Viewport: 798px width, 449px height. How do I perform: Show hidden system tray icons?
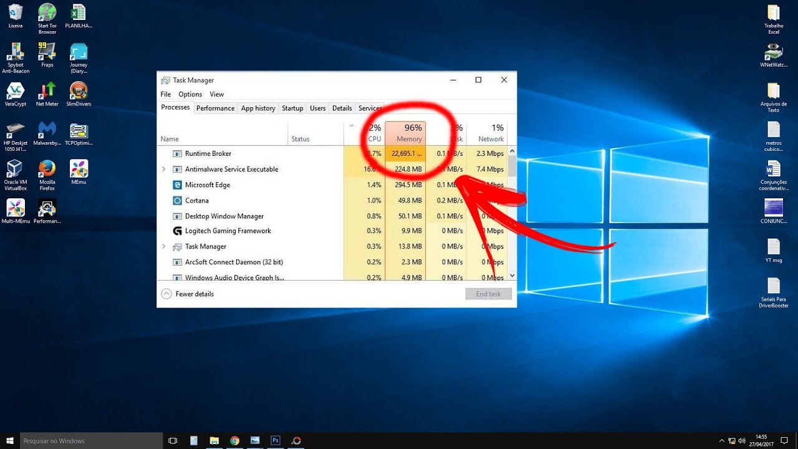pyautogui.click(x=722, y=441)
